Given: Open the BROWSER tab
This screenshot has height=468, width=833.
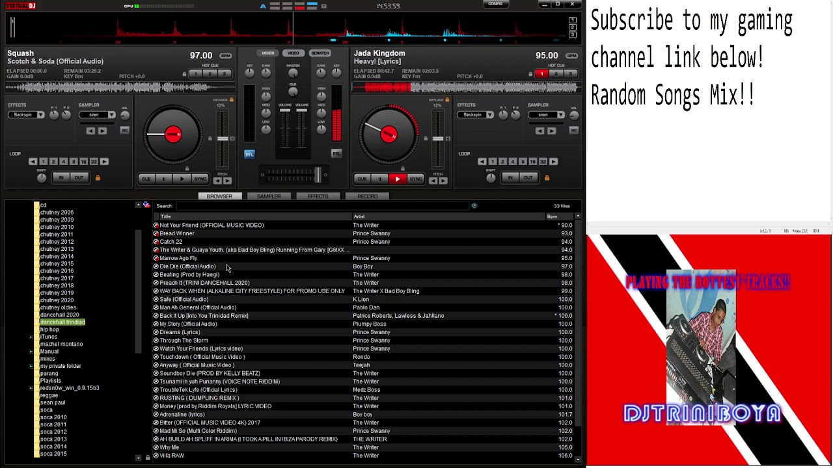Looking at the screenshot, I should pos(219,196).
